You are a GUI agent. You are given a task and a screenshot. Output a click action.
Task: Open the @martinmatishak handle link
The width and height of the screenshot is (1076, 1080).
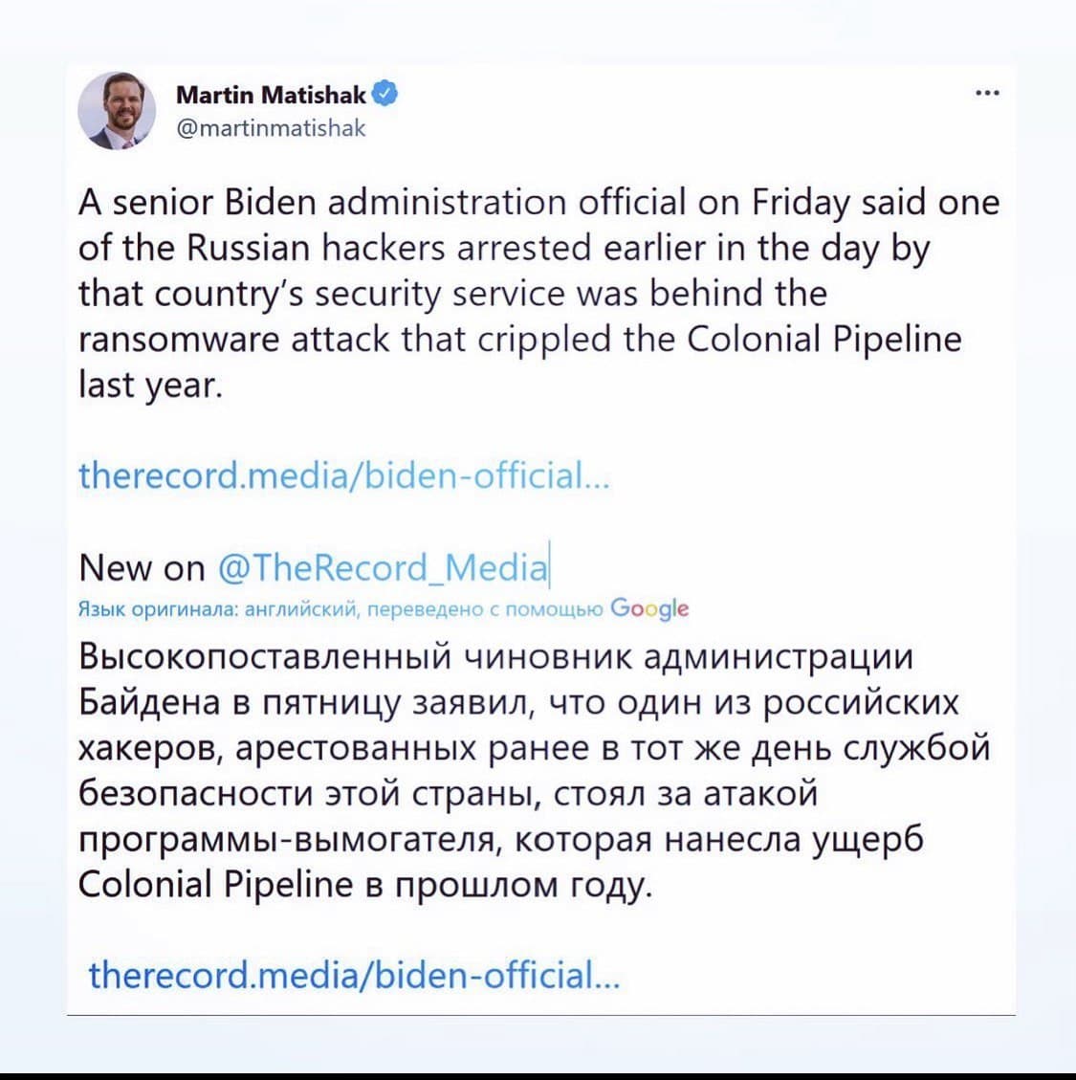[x=271, y=128]
